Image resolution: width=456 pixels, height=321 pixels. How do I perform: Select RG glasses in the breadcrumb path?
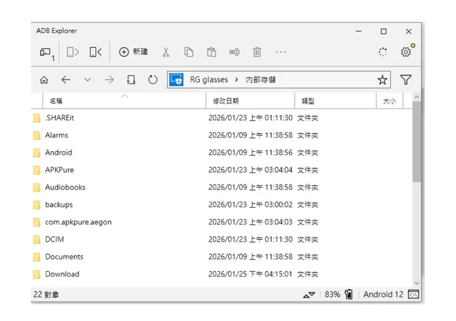(209, 80)
